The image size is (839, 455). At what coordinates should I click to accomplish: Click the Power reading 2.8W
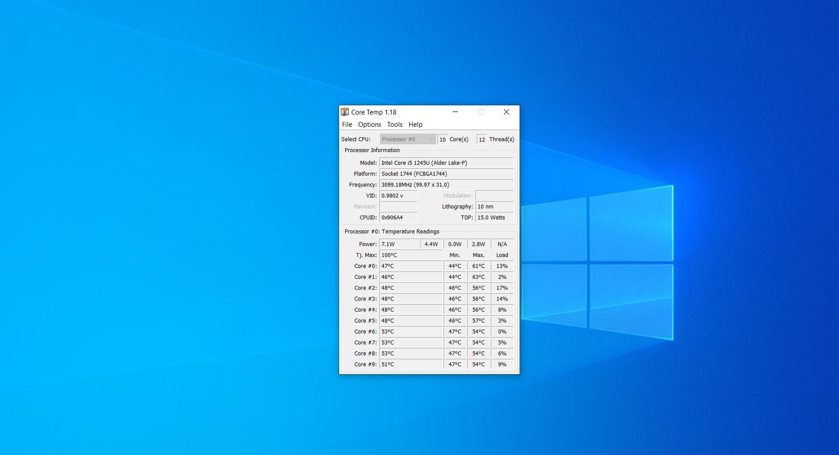[x=479, y=244]
